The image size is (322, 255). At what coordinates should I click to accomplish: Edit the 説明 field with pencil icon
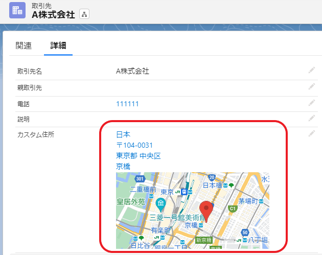click(311, 119)
